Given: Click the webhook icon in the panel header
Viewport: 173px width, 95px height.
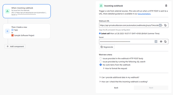Looking at the screenshot, I should click(101, 6).
